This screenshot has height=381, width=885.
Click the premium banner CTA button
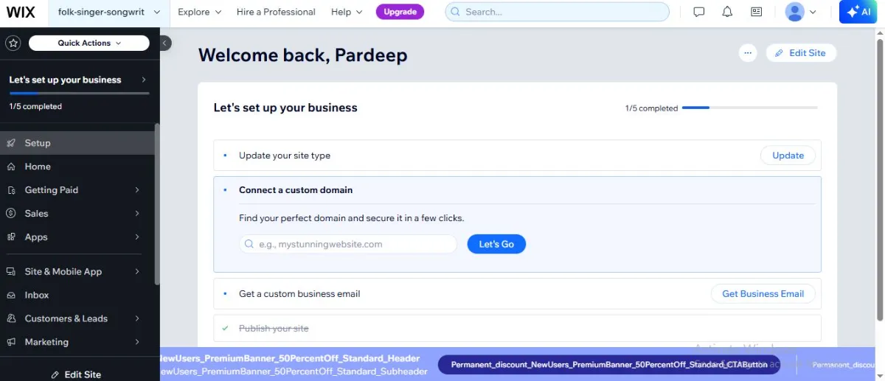(x=609, y=365)
